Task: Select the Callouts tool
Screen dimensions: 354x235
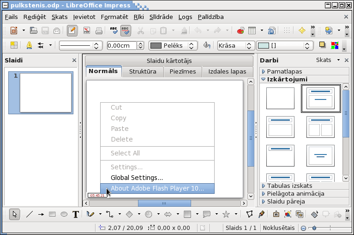Action: click(x=207, y=214)
